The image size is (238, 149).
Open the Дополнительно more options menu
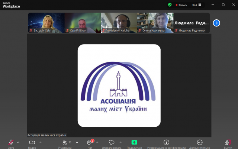click(200, 142)
